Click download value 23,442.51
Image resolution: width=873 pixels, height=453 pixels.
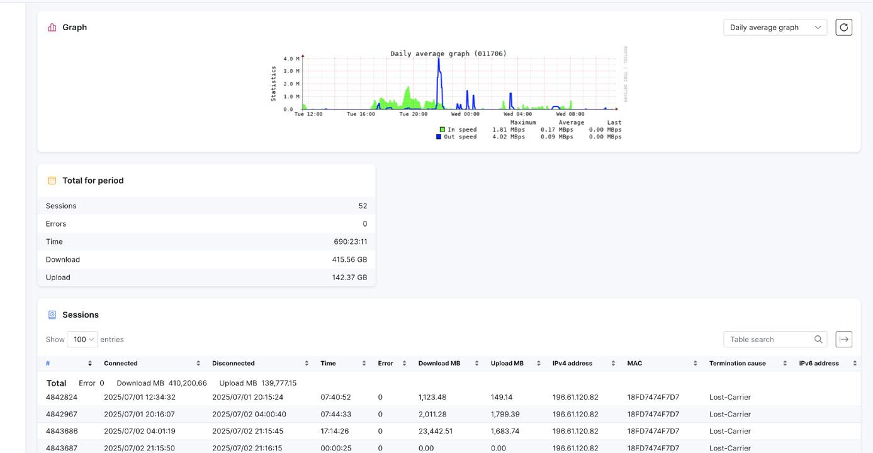click(x=436, y=431)
